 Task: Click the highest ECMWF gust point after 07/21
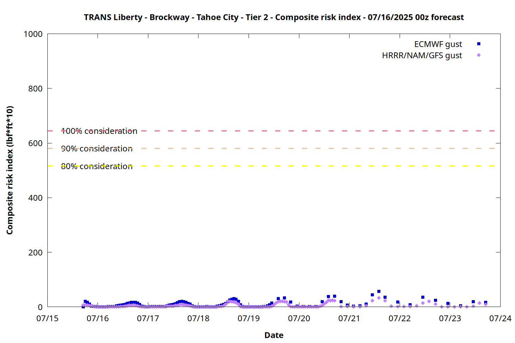pyautogui.click(x=379, y=292)
